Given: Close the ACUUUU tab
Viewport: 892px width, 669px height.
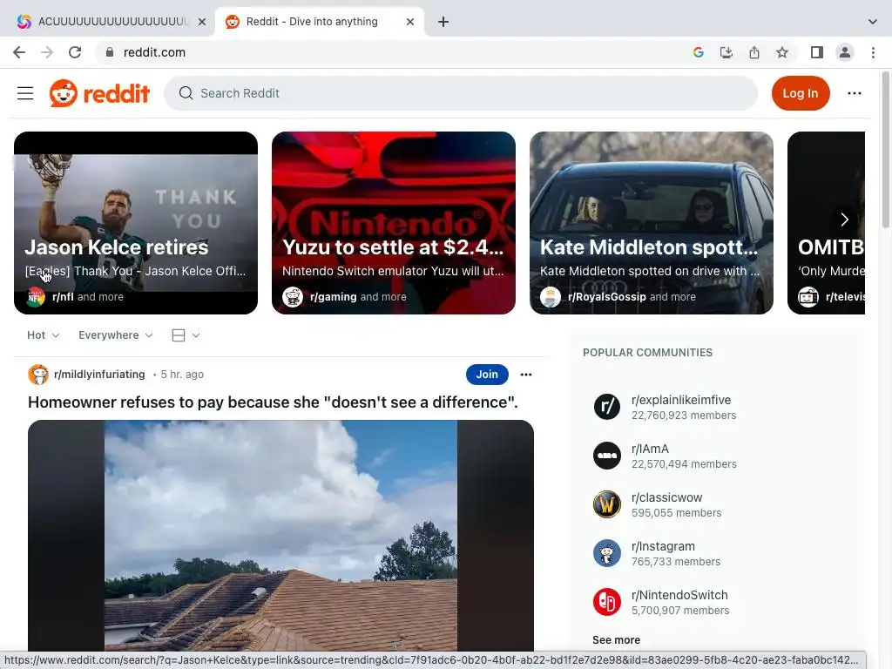Looking at the screenshot, I should tap(202, 22).
